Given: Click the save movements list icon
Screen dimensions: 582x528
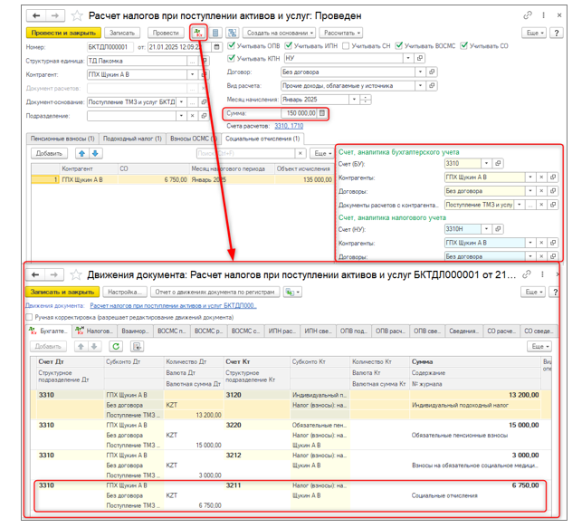Looking at the screenshot, I should [137, 346].
